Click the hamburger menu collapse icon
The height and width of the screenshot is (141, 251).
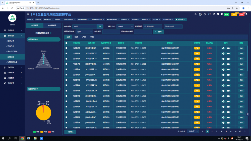[28, 15]
